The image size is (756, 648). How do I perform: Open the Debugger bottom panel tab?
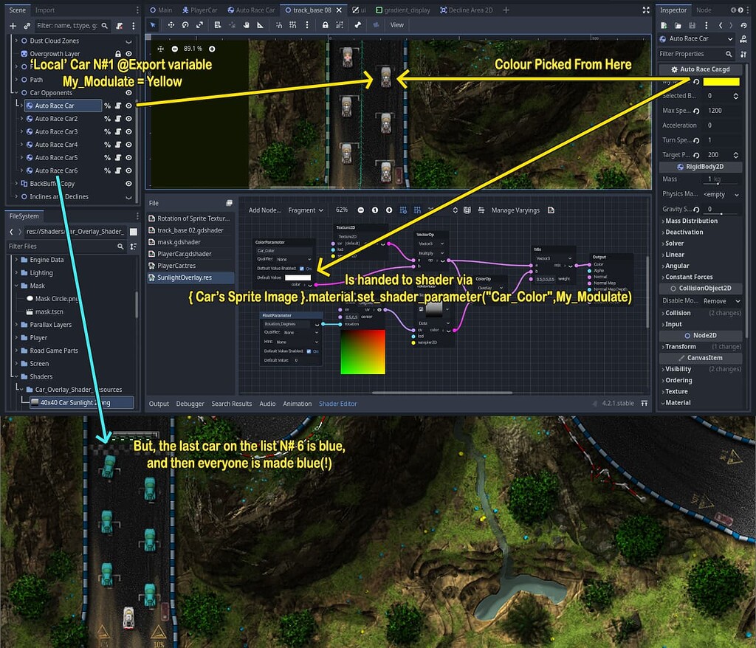(x=190, y=404)
